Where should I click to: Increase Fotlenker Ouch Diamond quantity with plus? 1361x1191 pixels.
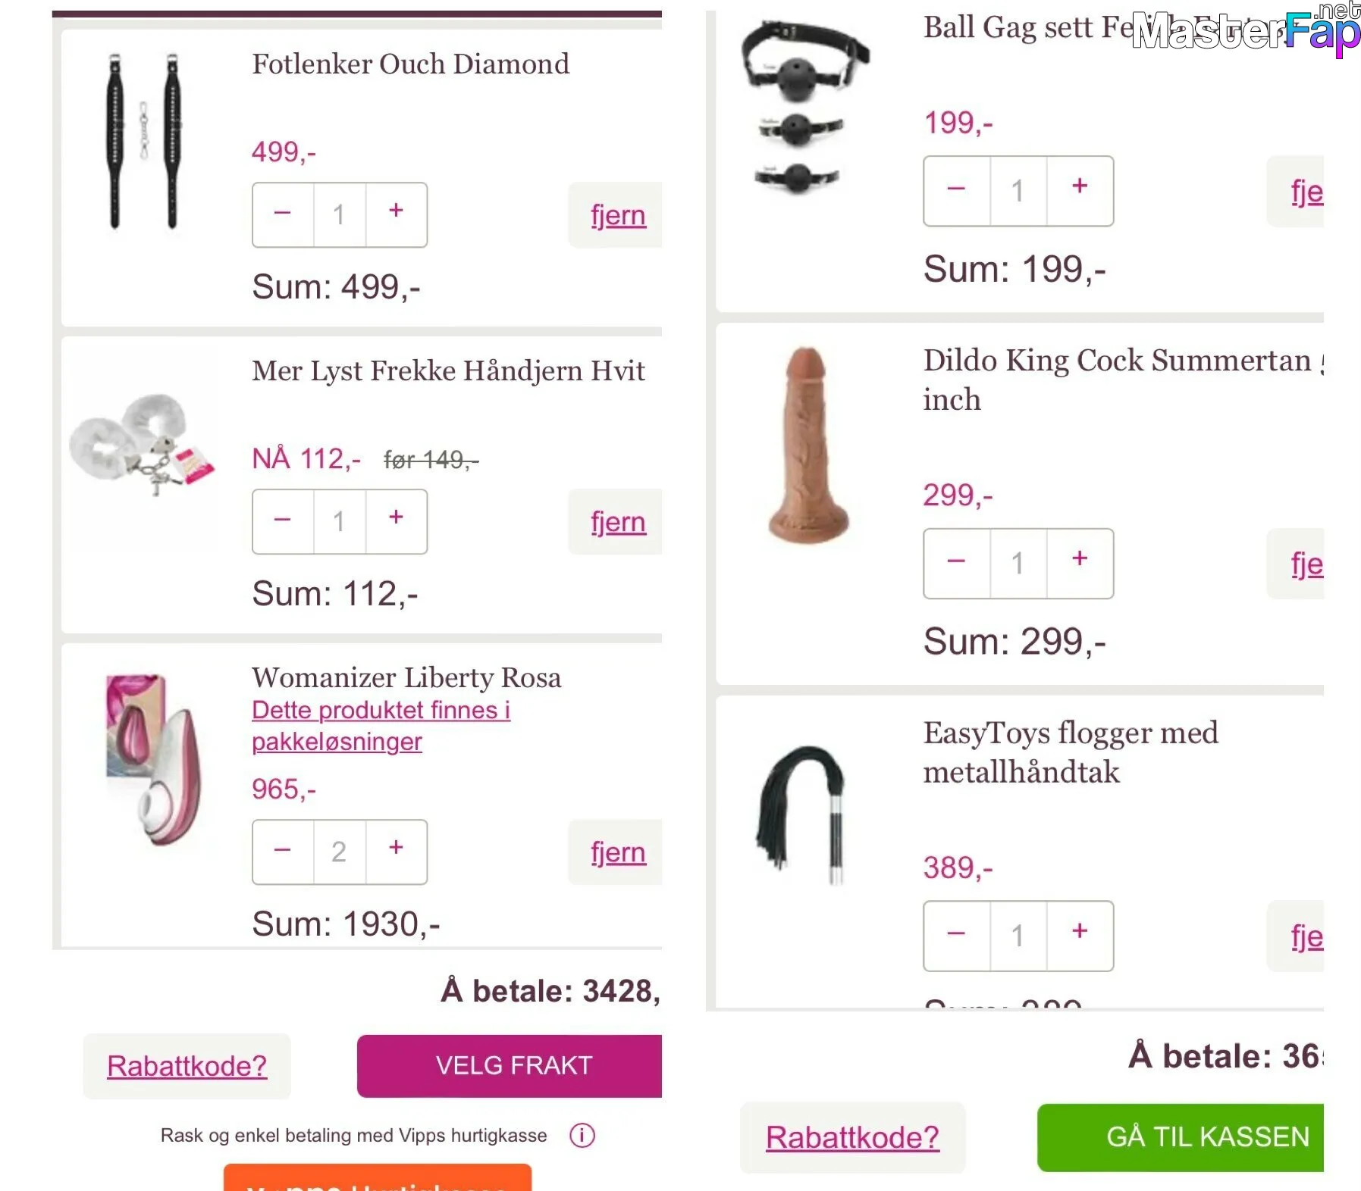pos(396,214)
